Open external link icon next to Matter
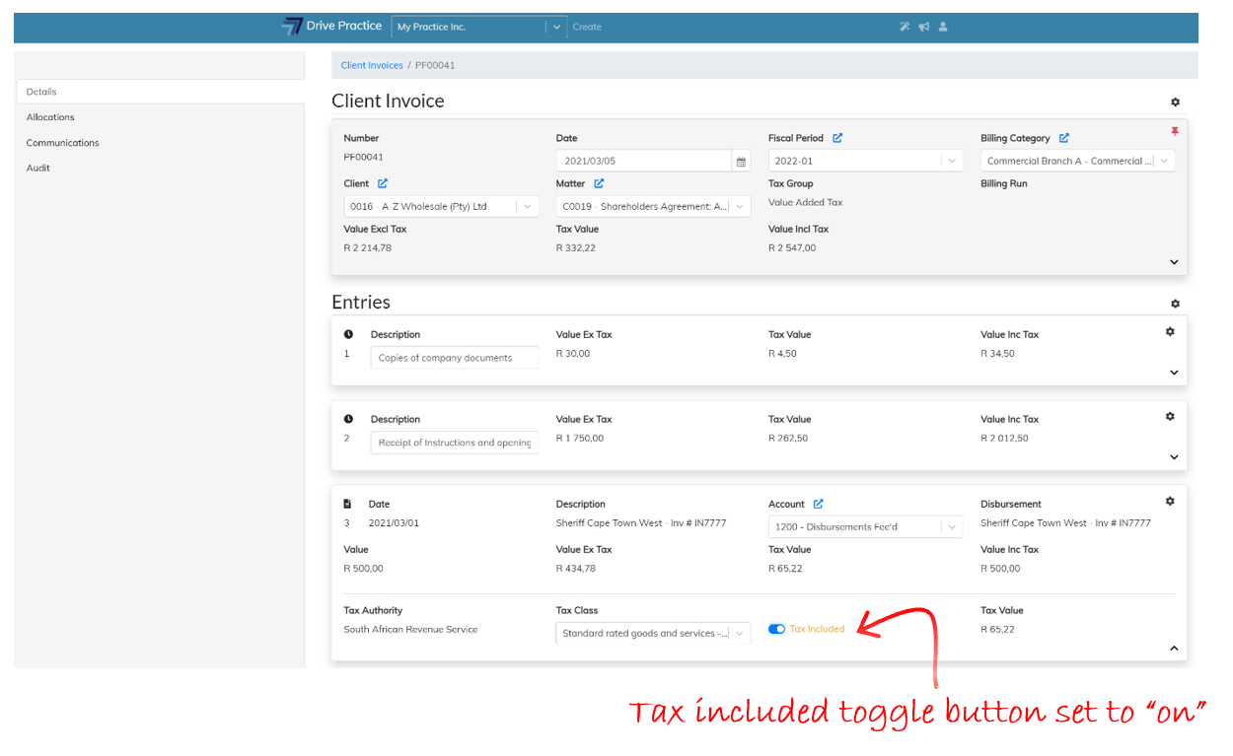This screenshot has height=756, width=1233. [599, 183]
